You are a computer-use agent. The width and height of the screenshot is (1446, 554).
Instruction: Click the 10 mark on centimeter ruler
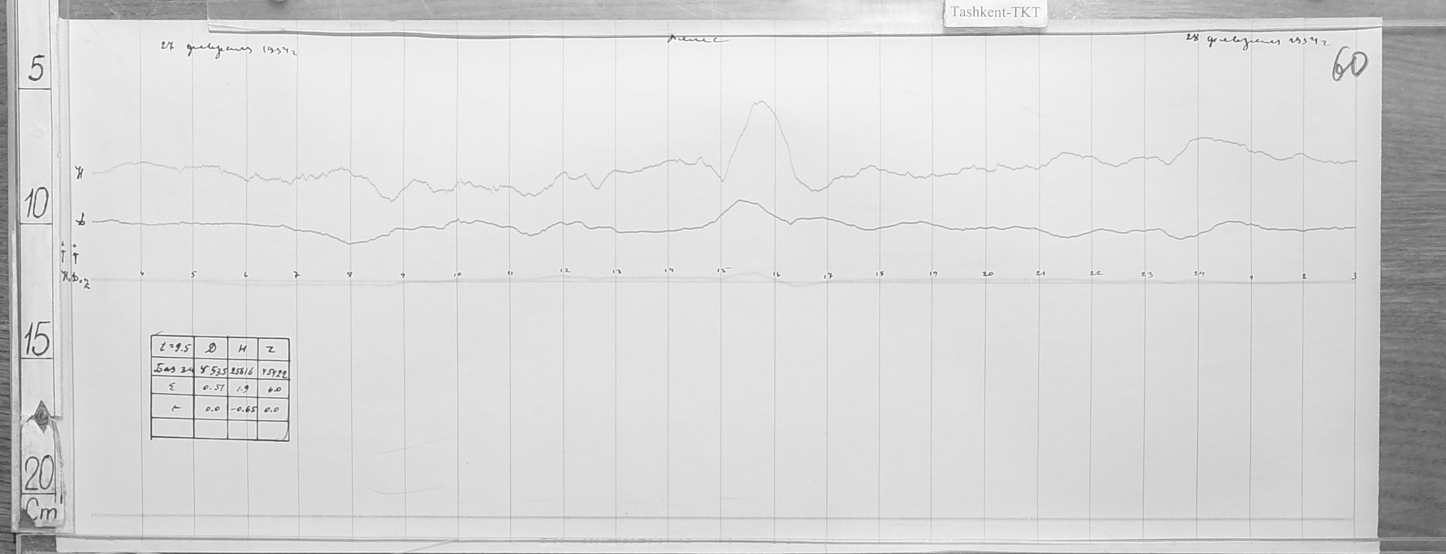pos(36,204)
